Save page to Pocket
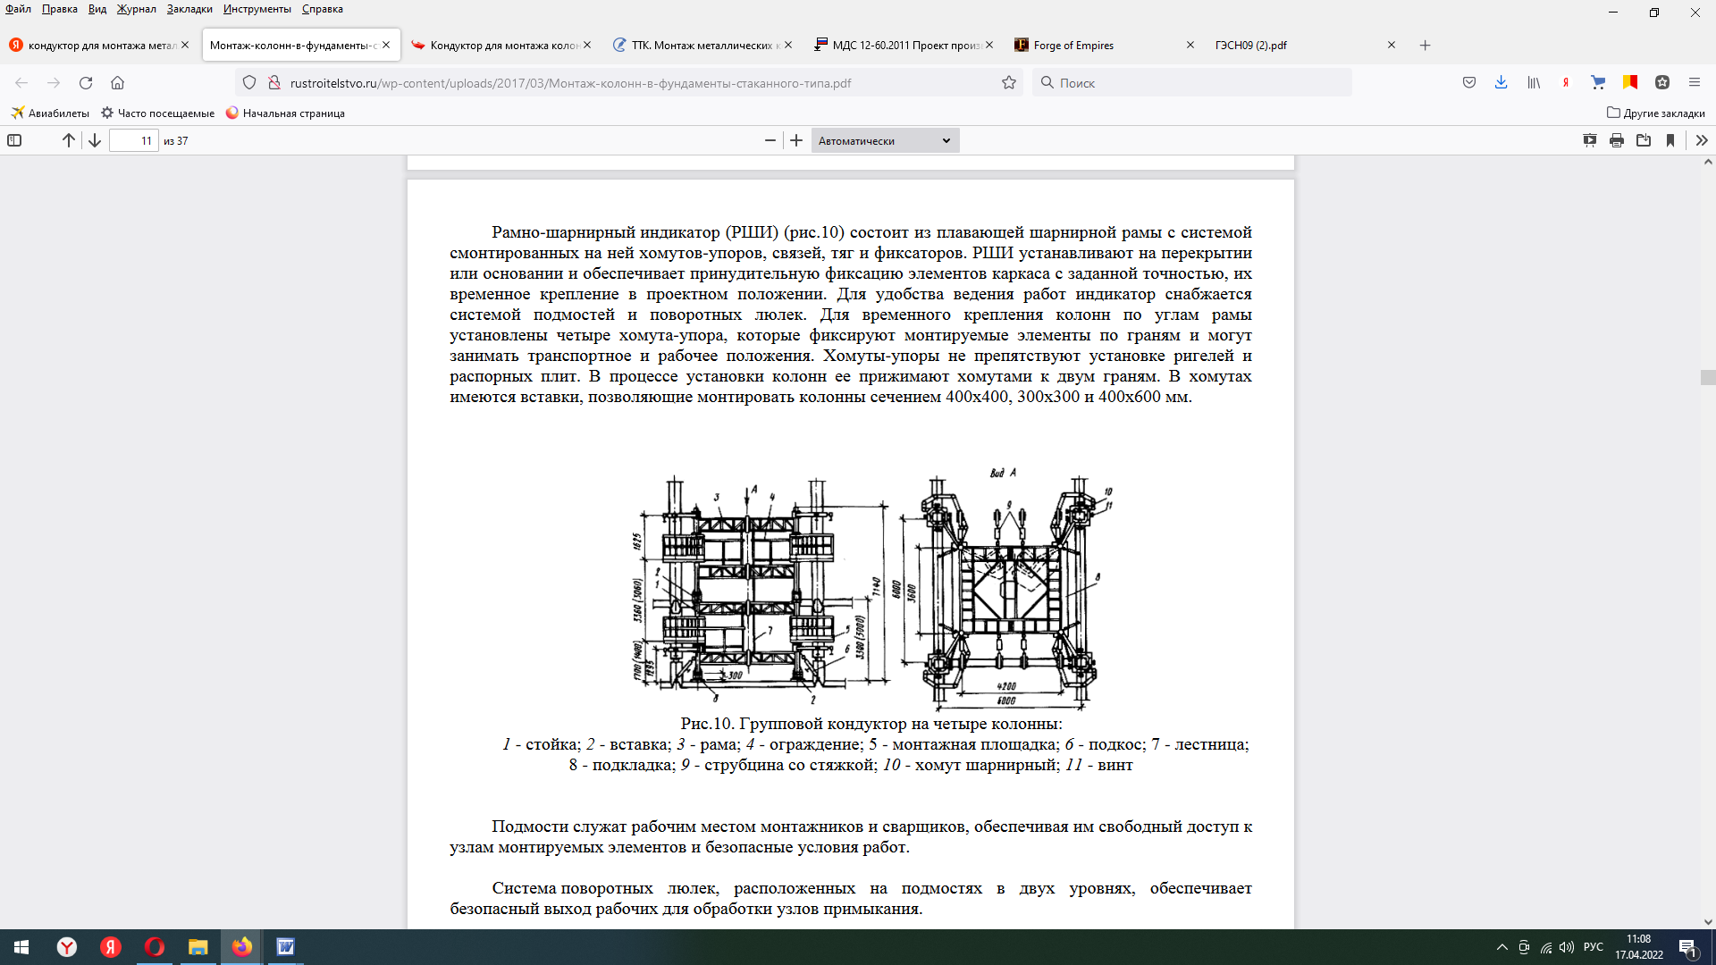The width and height of the screenshot is (1716, 965). coord(1469,82)
